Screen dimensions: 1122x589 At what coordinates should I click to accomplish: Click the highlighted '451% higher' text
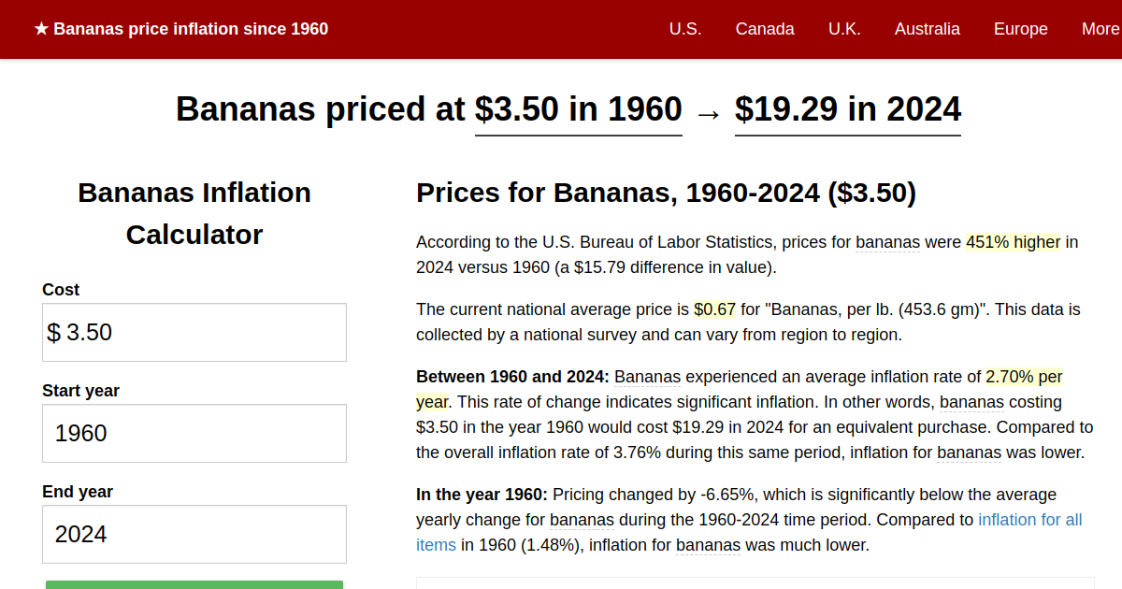pos(1013,242)
